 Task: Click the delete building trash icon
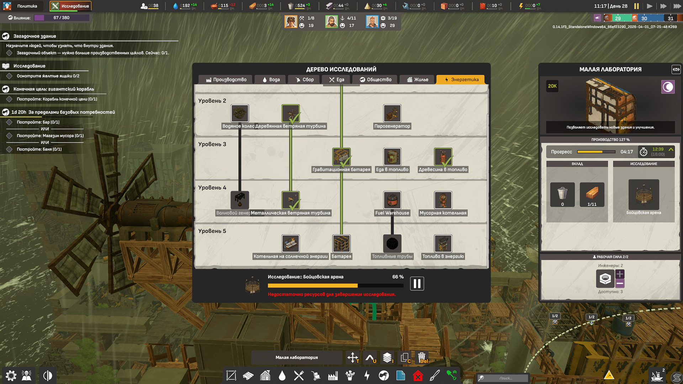[x=422, y=357]
